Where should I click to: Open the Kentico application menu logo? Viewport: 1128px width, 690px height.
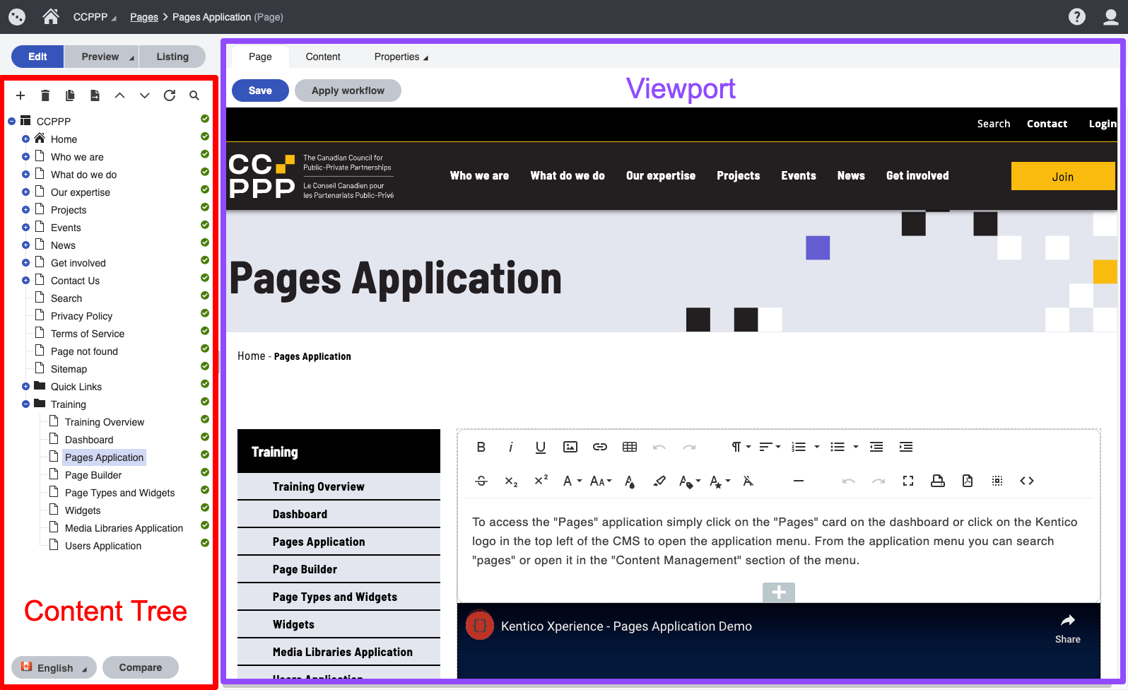tap(17, 17)
